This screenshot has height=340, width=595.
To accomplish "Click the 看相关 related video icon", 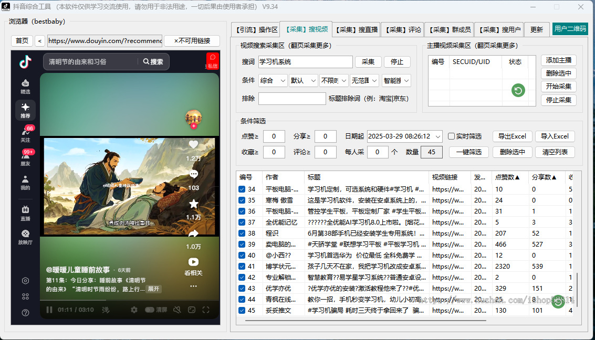I will pyautogui.click(x=194, y=262).
